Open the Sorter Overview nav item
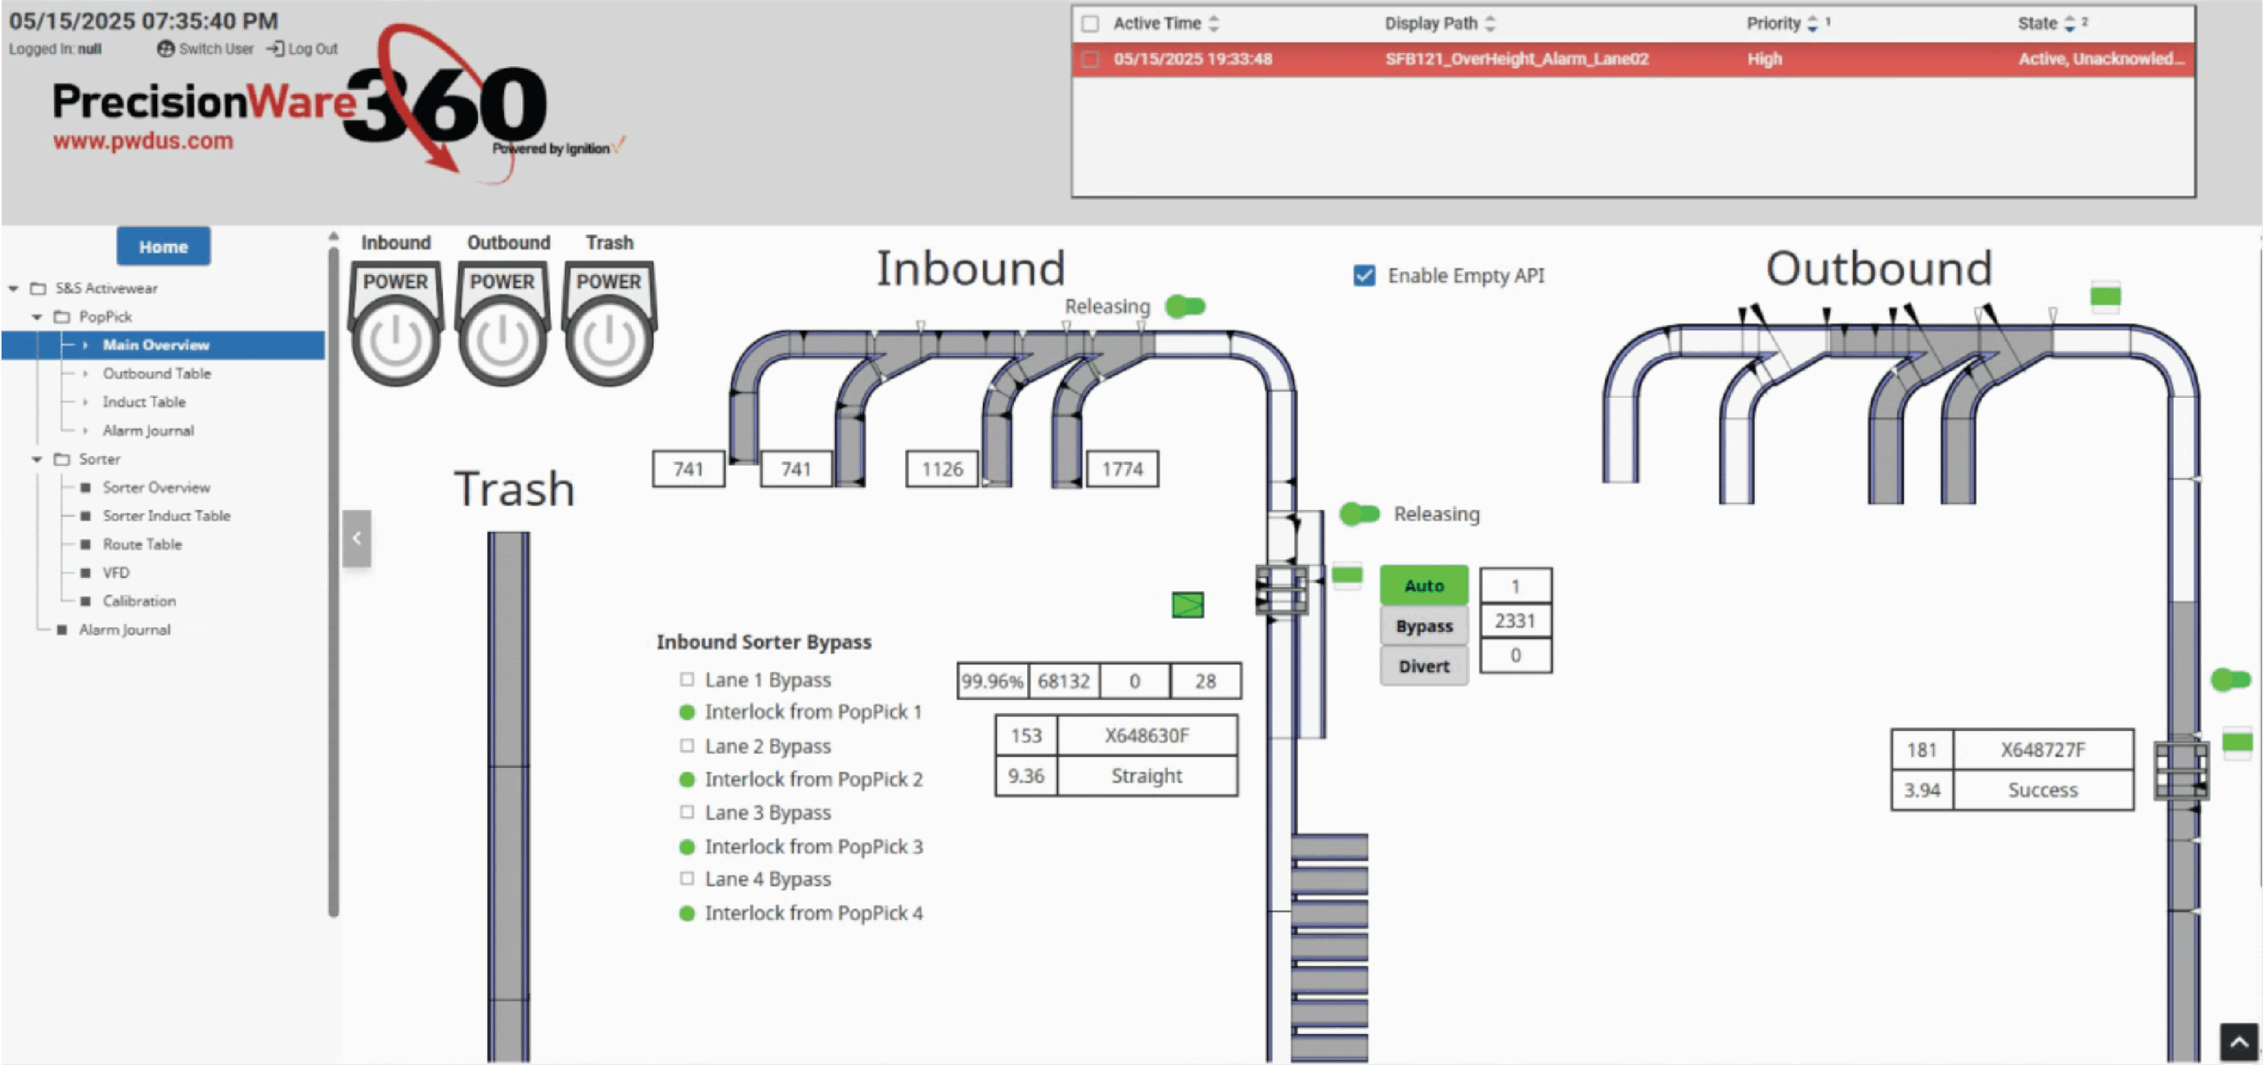Viewport: 2263px width, 1065px height. tap(156, 487)
